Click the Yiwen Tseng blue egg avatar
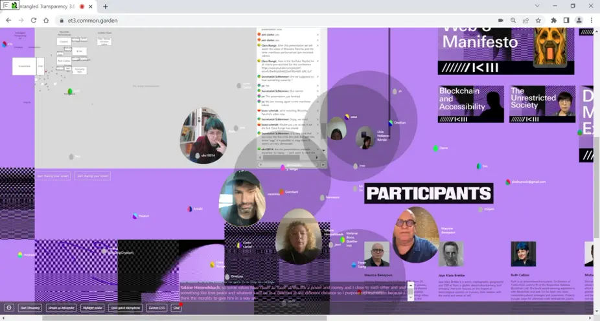The width and height of the screenshot is (600, 321). tap(354, 265)
